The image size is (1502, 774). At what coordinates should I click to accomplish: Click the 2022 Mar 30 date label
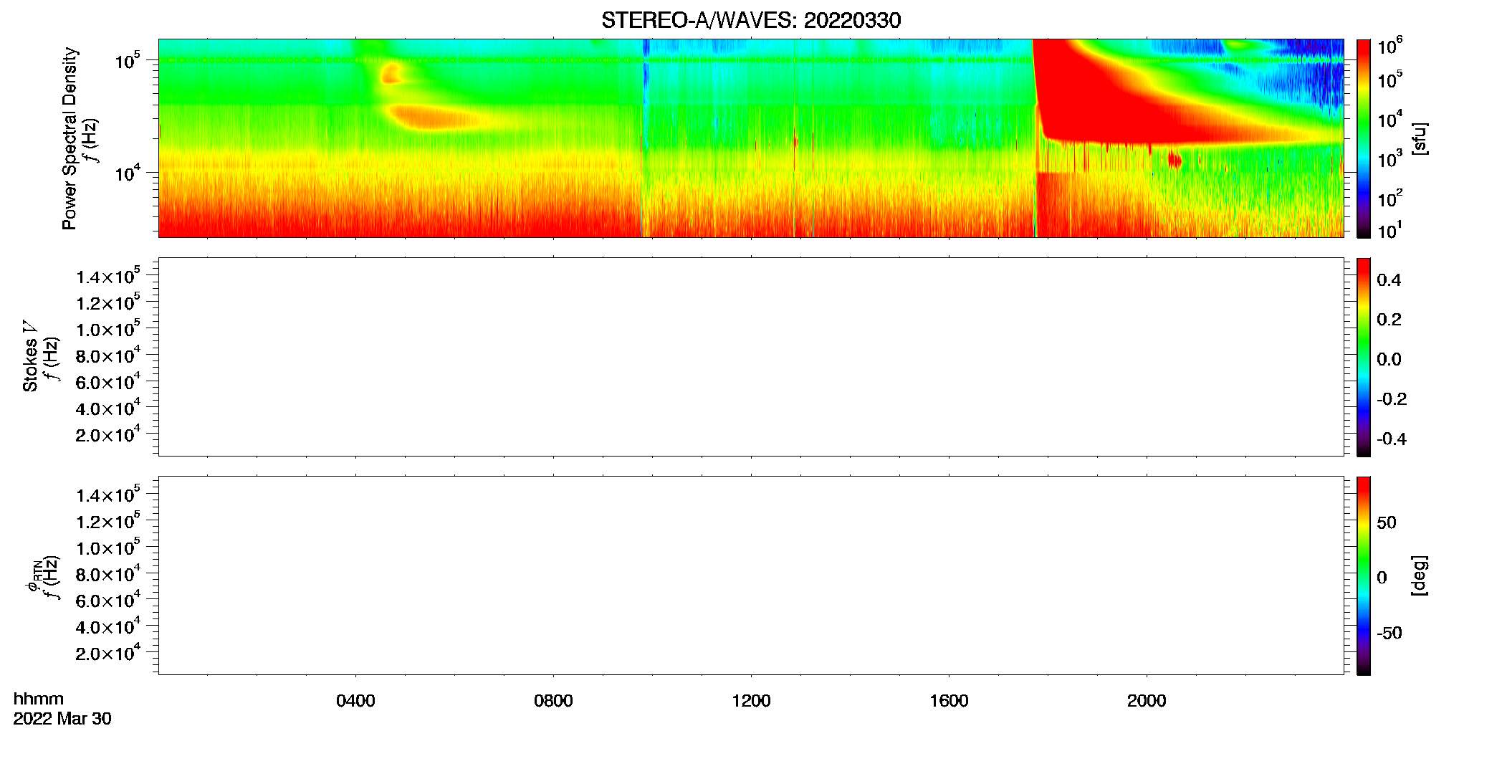[62, 719]
